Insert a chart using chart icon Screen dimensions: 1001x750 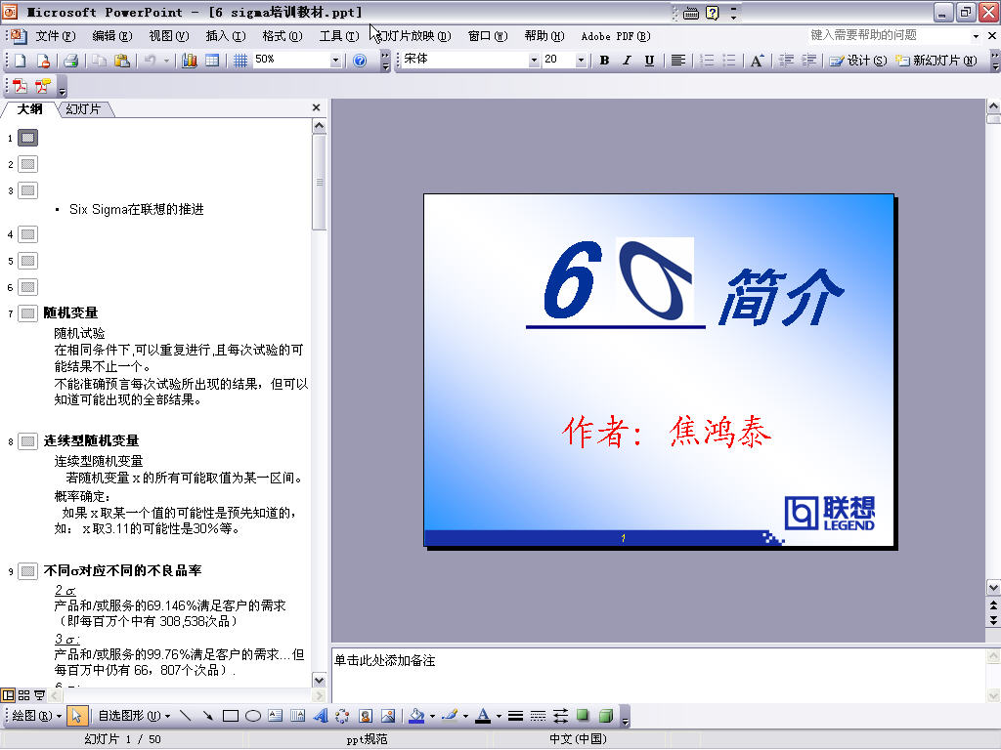[190, 61]
